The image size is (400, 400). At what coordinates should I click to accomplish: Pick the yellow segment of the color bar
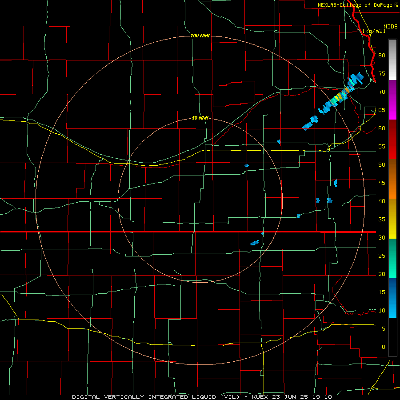click(x=392, y=219)
